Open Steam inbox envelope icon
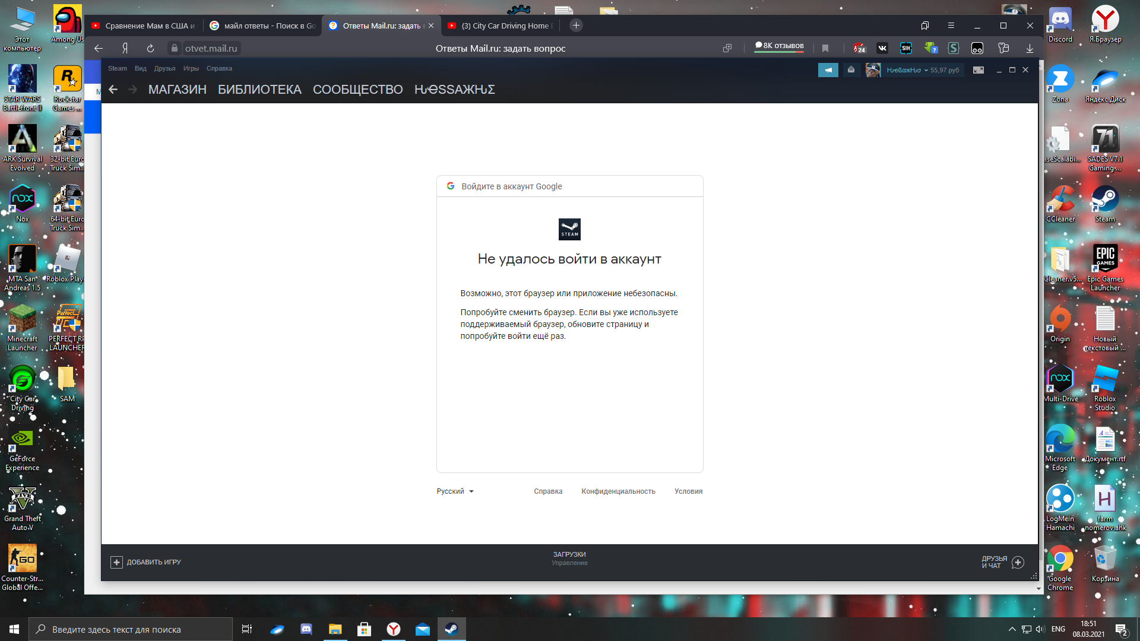This screenshot has width=1140, height=641. [x=851, y=70]
